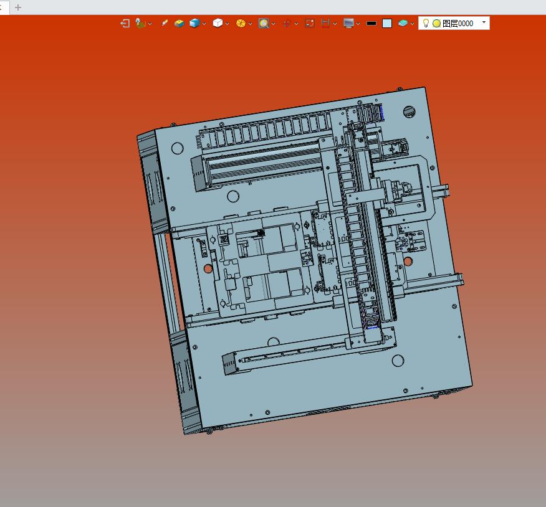This screenshot has width=546, height=507.
Task: Click the red crosshair target icon
Action: click(287, 23)
